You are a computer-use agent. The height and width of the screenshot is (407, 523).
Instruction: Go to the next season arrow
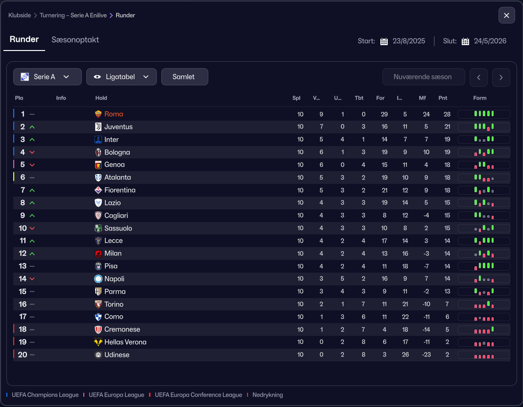pyautogui.click(x=501, y=77)
